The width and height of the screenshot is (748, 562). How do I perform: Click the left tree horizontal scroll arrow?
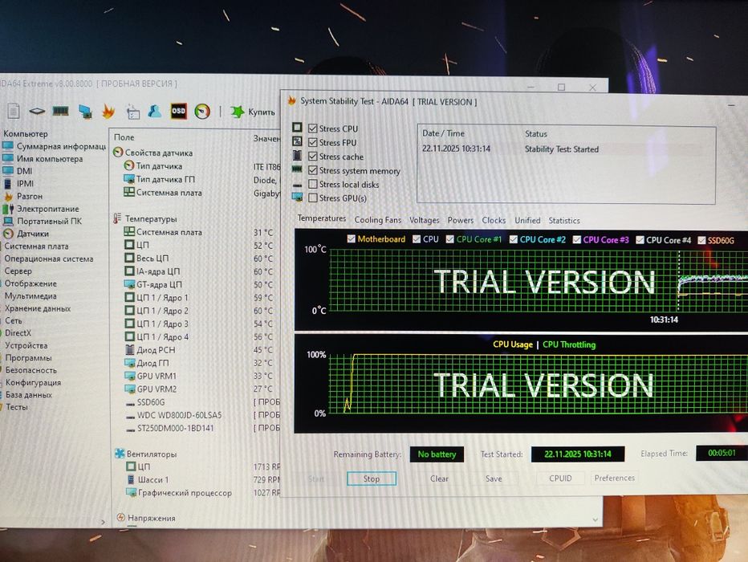pyautogui.click(x=103, y=523)
